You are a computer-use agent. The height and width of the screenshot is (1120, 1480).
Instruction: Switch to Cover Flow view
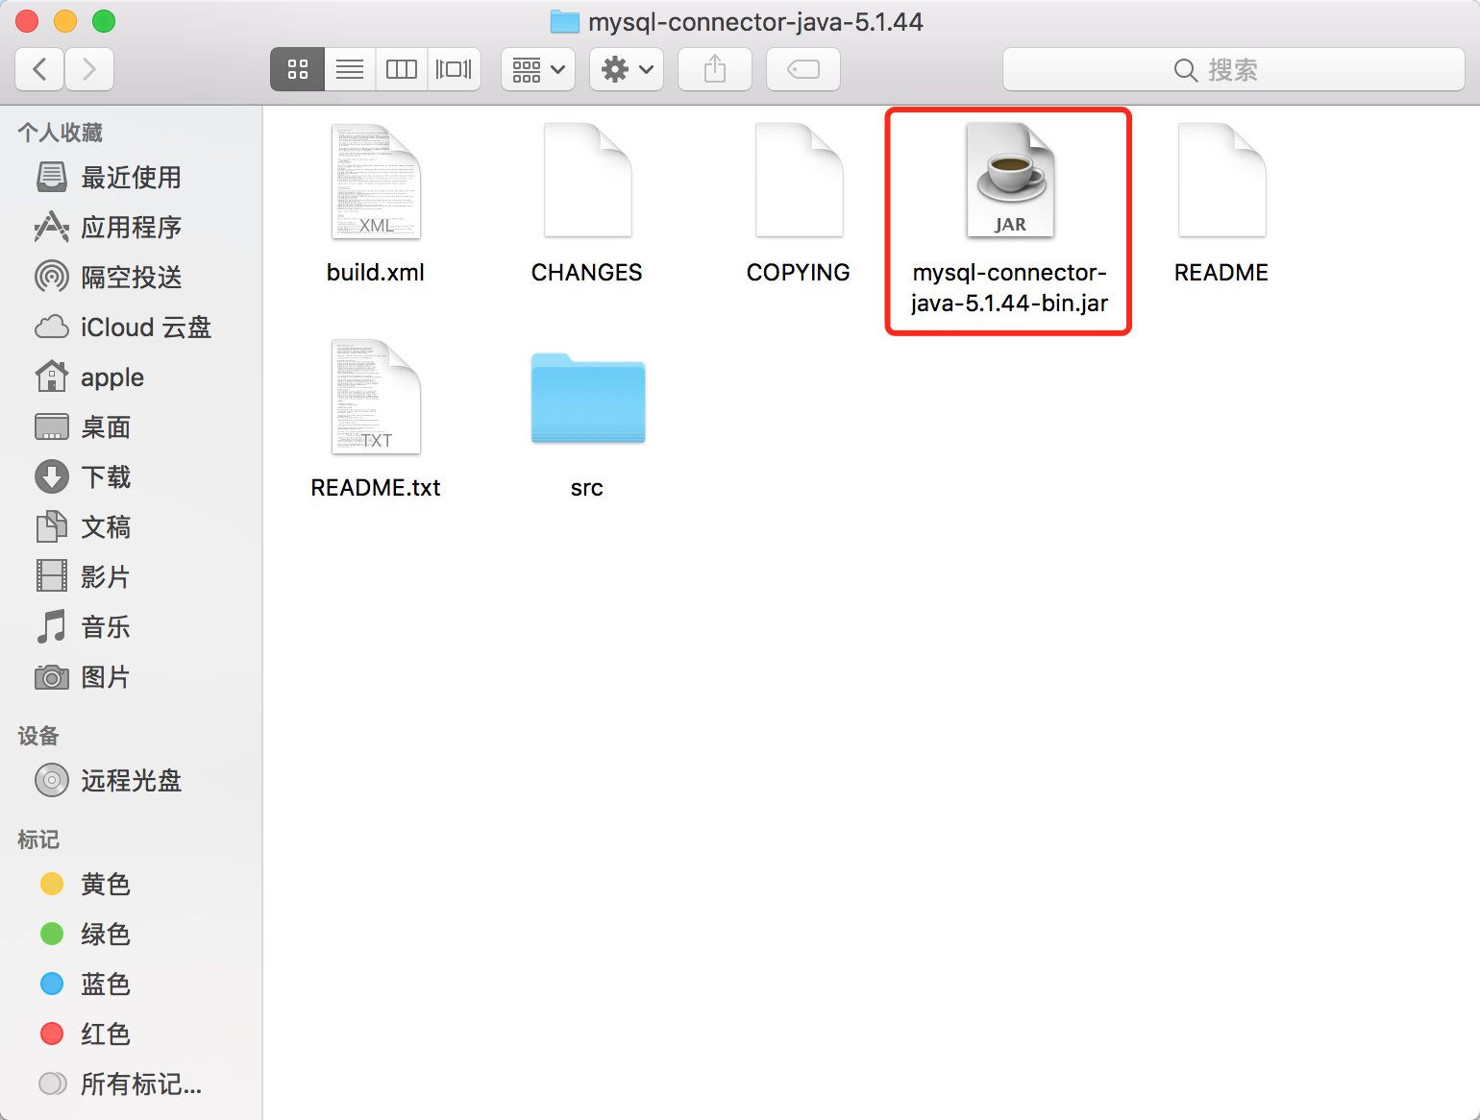click(454, 69)
